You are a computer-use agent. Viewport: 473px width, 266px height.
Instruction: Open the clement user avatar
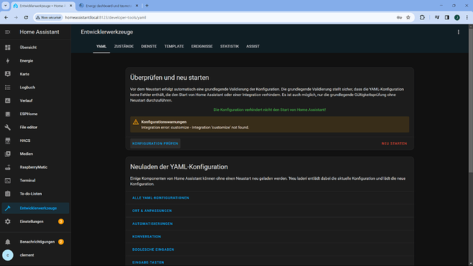pyautogui.click(x=8, y=255)
